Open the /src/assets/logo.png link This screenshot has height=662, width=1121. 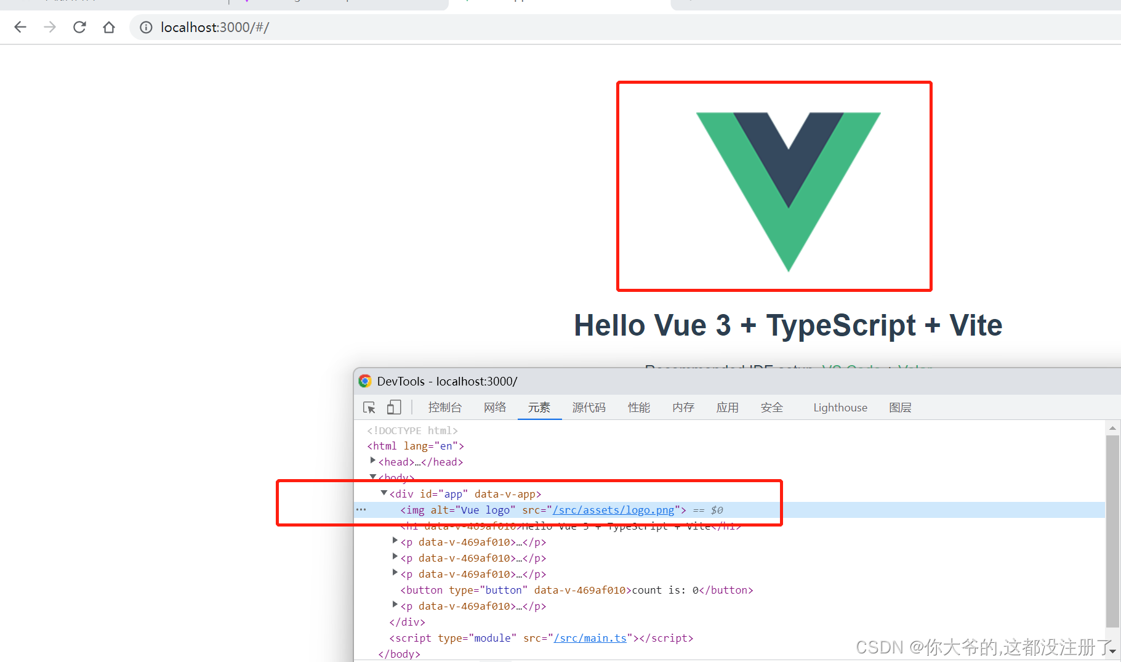[614, 510]
